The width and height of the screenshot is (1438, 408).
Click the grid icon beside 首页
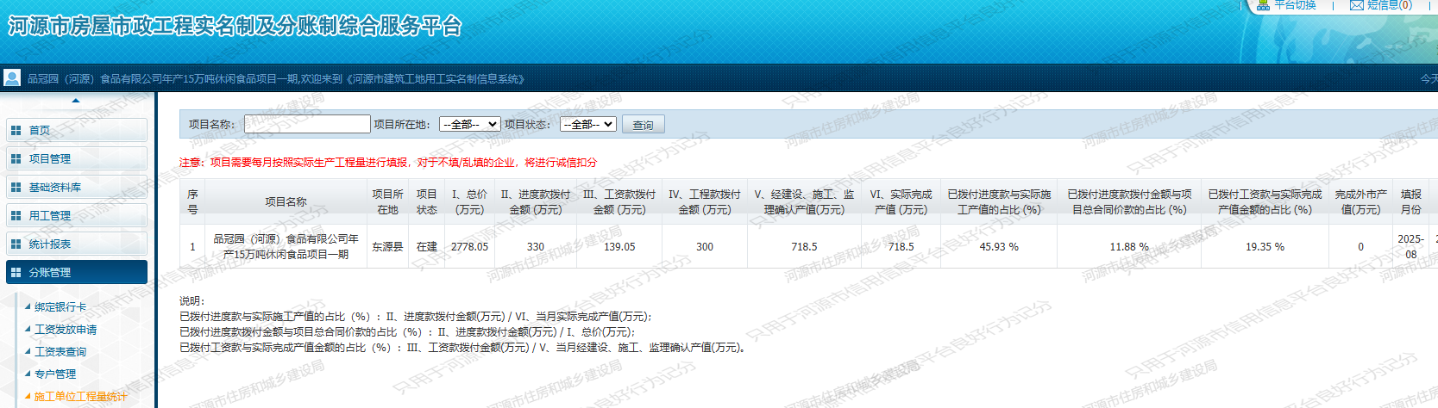click(x=16, y=130)
